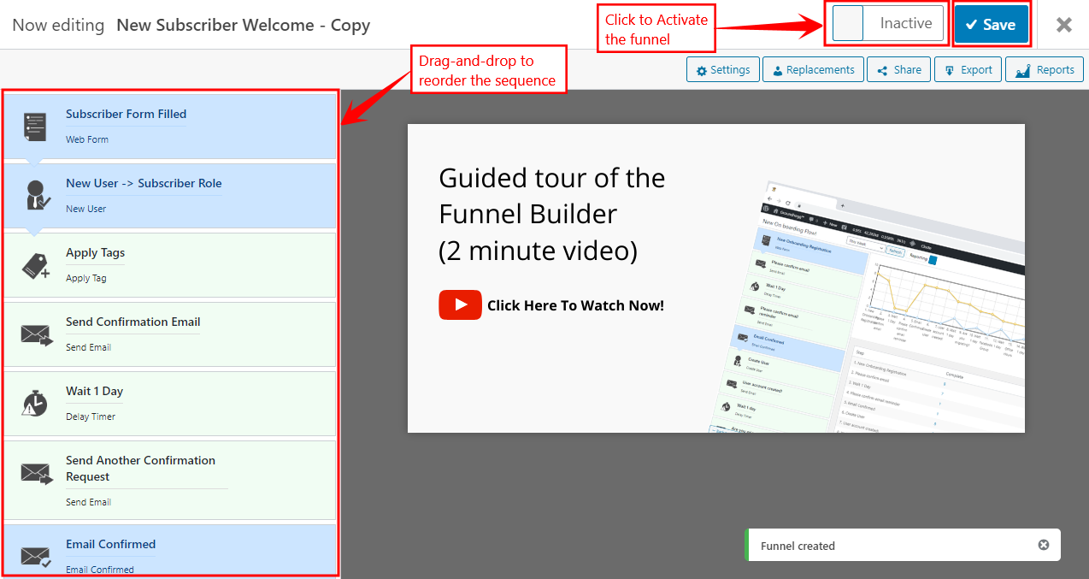Edit the funnel title New Subscriber Welcome - Copy
Image resolution: width=1089 pixels, height=579 pixels.
(243, 25)
